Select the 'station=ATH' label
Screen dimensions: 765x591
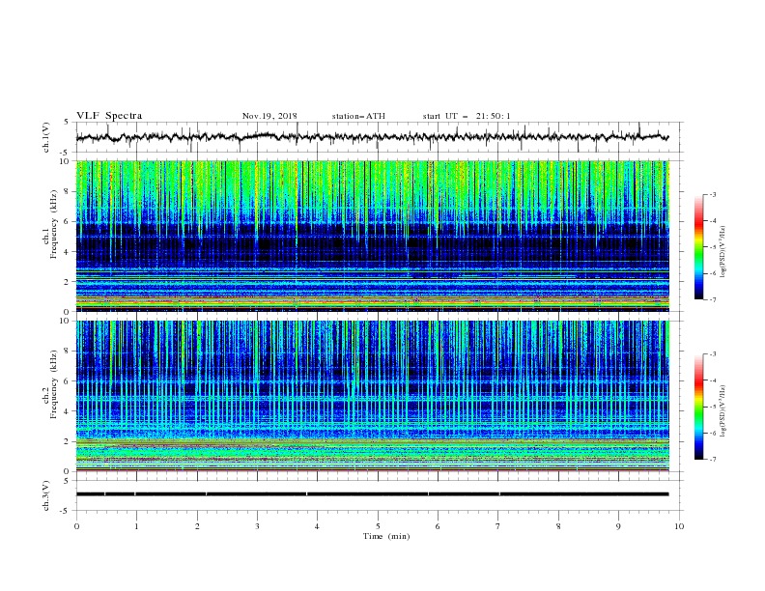[358, 116]
